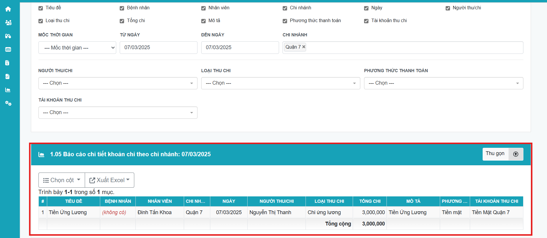Toggle the Phương thức thanh toán checkbox
The image size is (547, 238).
coord(285,21)
